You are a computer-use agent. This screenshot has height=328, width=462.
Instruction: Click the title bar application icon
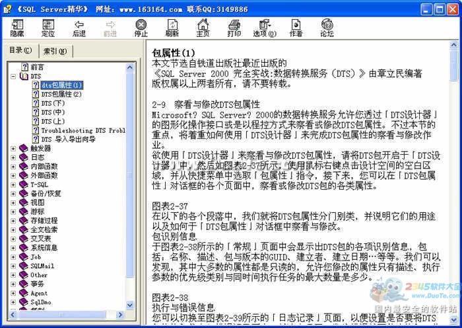7,9
